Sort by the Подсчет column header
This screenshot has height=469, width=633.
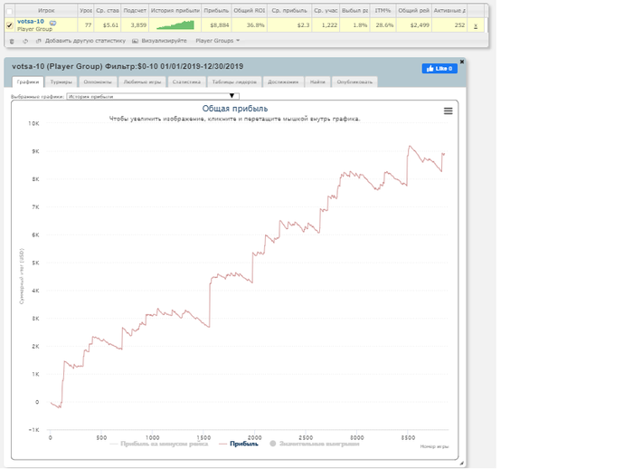[135, 11]
